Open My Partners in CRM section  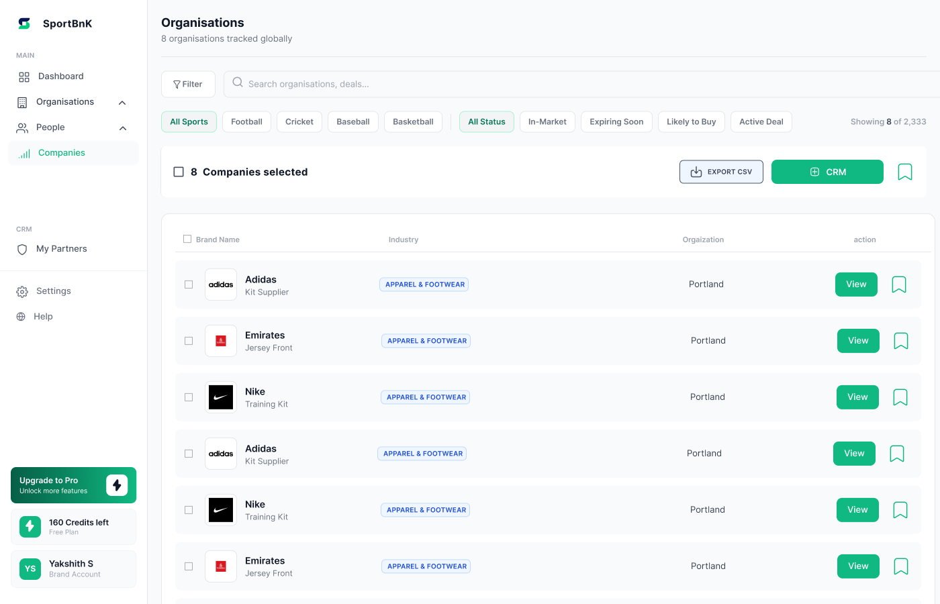tap(61, 249)
